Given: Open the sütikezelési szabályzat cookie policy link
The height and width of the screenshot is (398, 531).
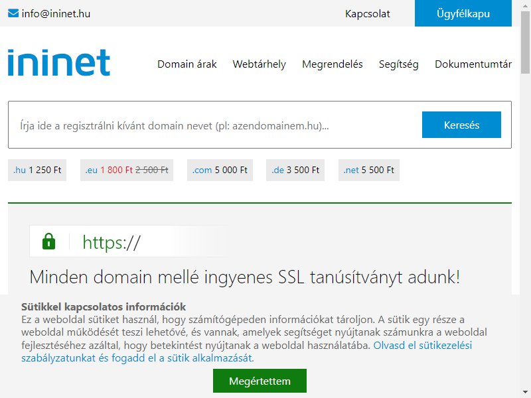Looking at the screenshot, I should (x=246, y=352).
